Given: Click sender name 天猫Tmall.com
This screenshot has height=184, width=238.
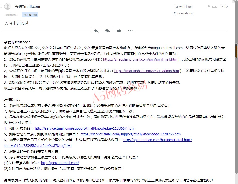Looking at the screenshot, I should pos(28,7).
